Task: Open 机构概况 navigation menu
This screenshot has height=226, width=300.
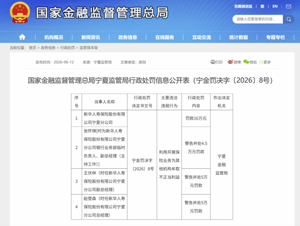Action: click(x=54, y=37)
